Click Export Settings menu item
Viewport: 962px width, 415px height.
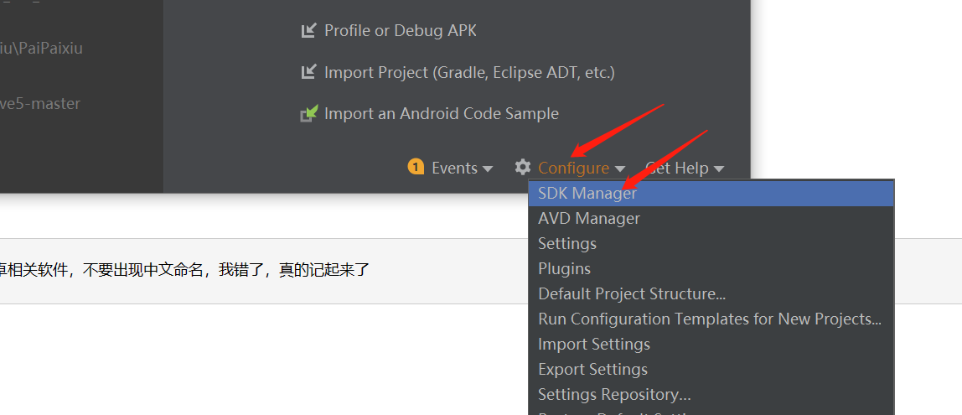(x=592, y=370)
